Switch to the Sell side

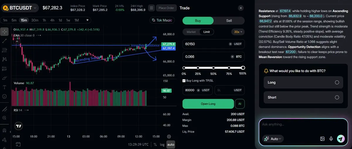tap(229, 21)
